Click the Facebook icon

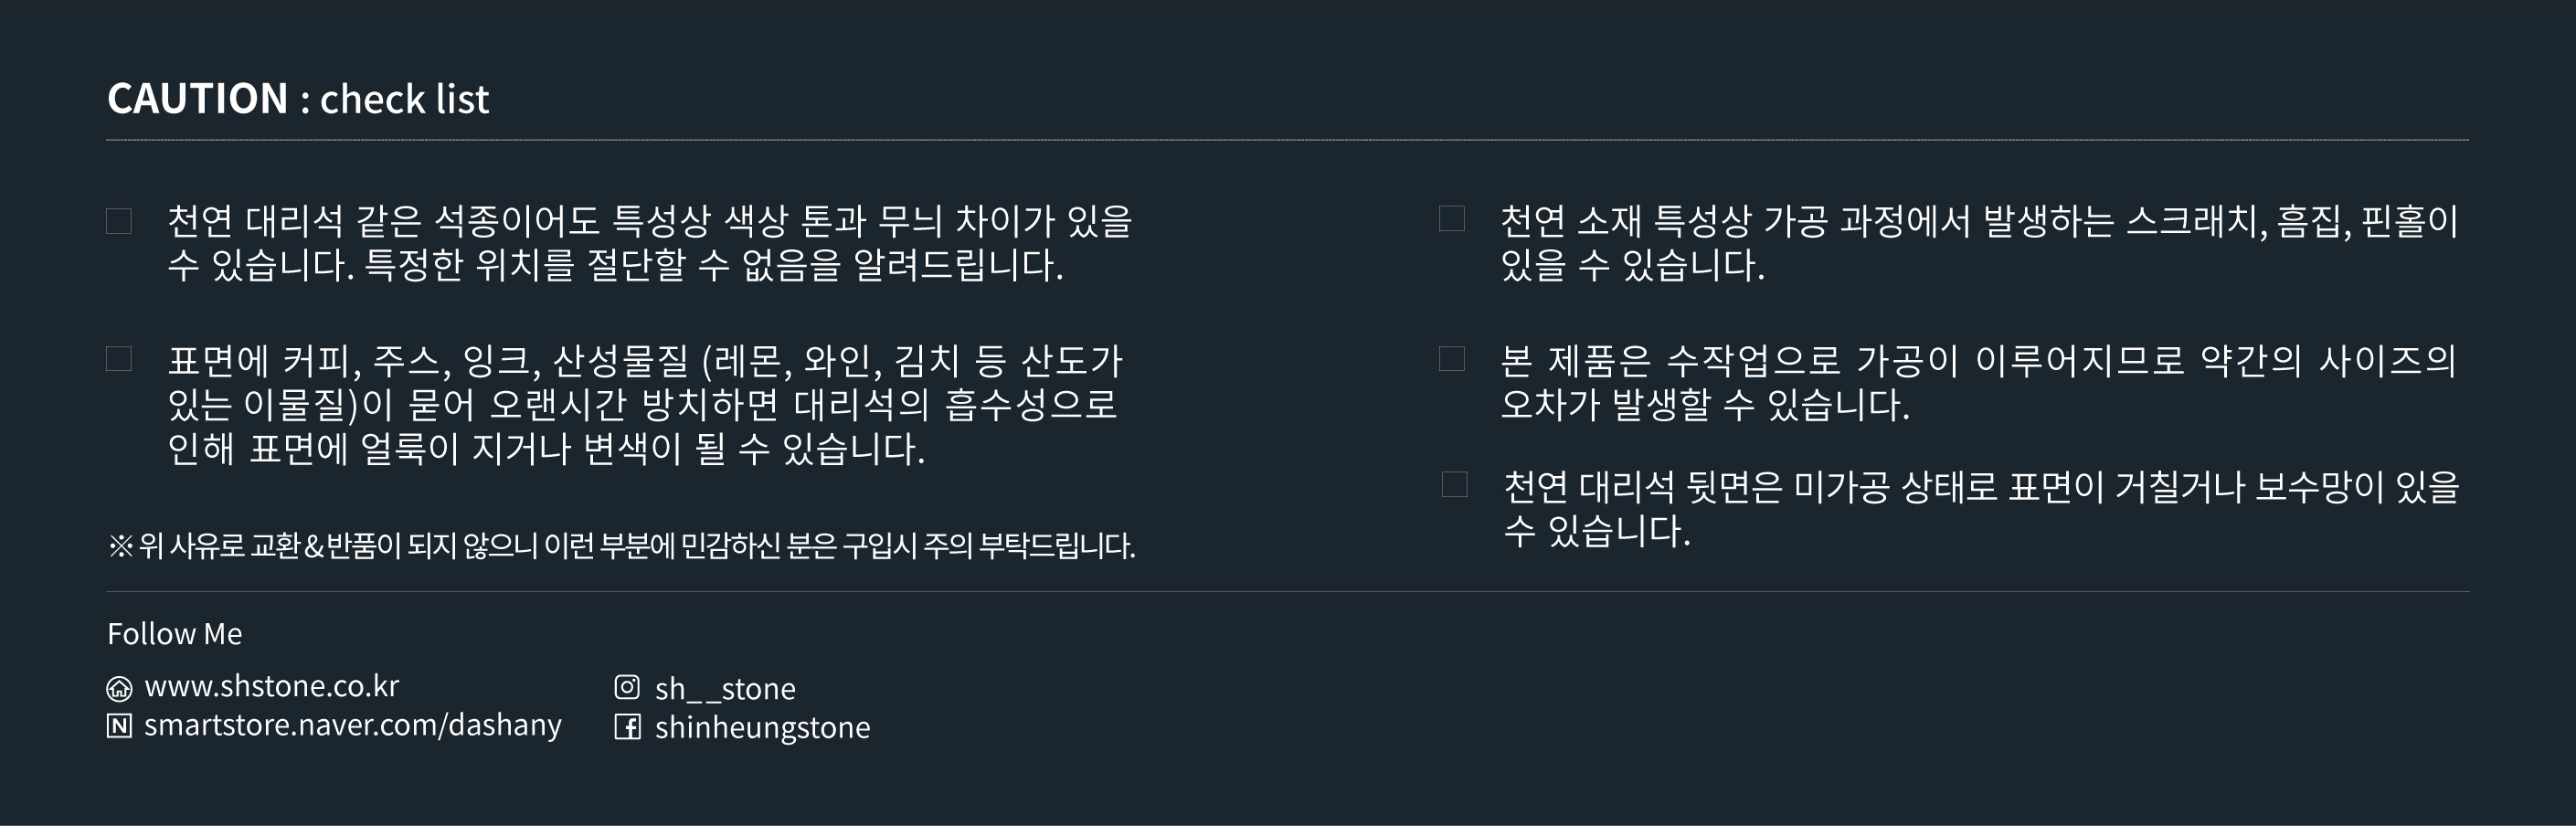(x=627, y=727)
